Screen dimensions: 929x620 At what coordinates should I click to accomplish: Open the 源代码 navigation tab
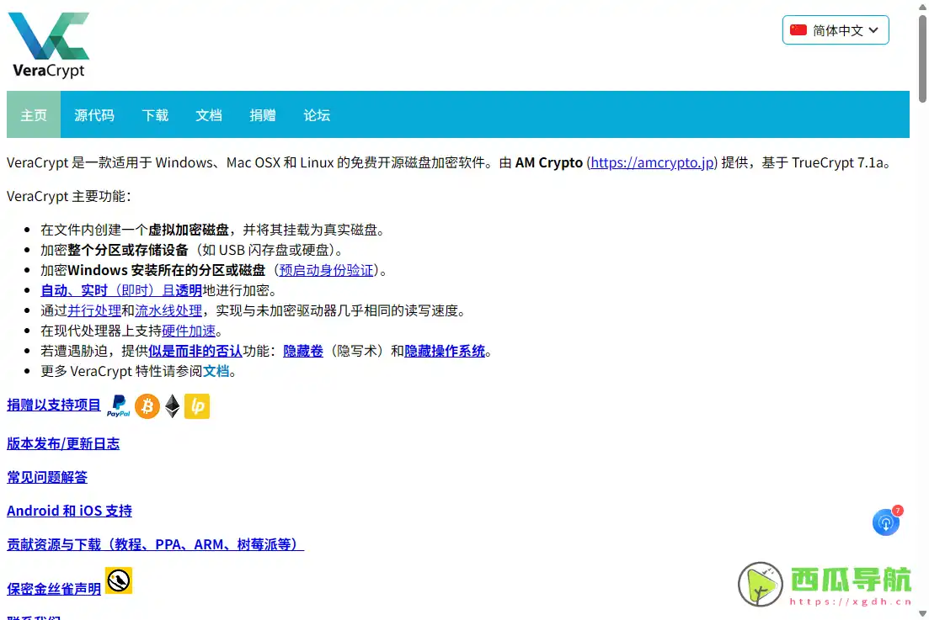click(94, 114)
